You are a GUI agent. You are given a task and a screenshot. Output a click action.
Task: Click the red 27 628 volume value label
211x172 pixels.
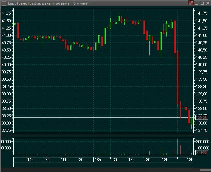pyautogui.click(x=202, y=152)
